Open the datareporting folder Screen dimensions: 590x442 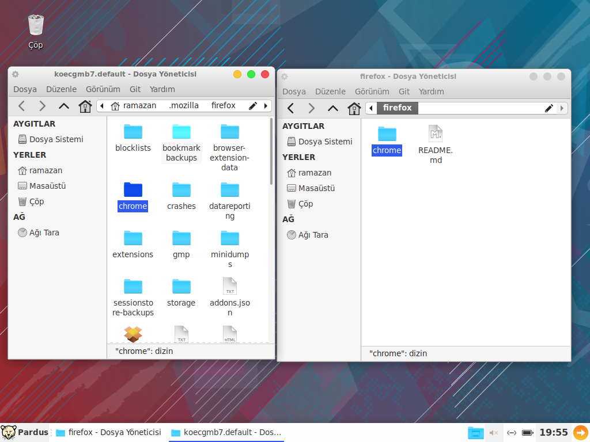229,201
